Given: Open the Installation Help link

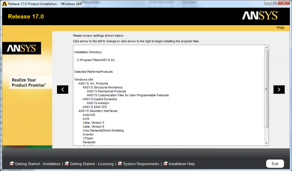Looking at the screenshot, I should click(182, 164).
